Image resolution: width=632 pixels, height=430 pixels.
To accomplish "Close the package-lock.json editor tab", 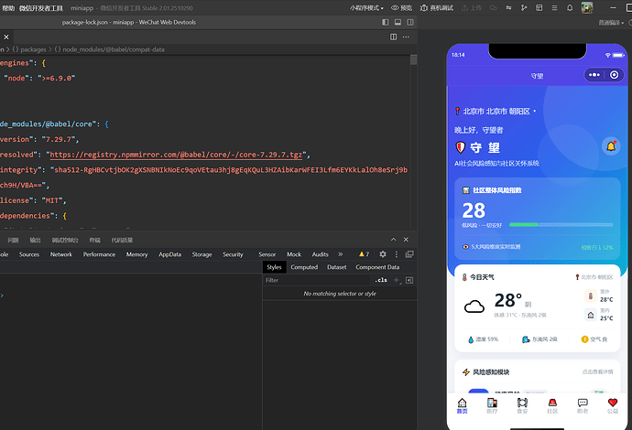I will click(x=6, y=37).
